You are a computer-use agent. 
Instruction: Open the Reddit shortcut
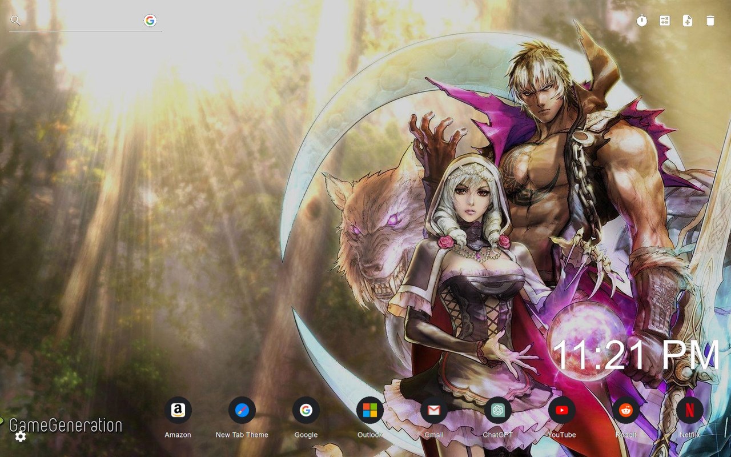(626, 411)
